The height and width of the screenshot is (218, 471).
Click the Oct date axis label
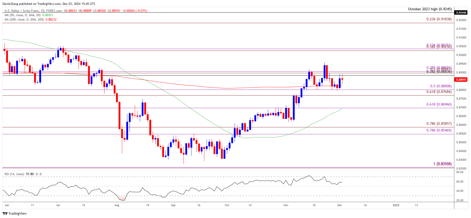227,205
